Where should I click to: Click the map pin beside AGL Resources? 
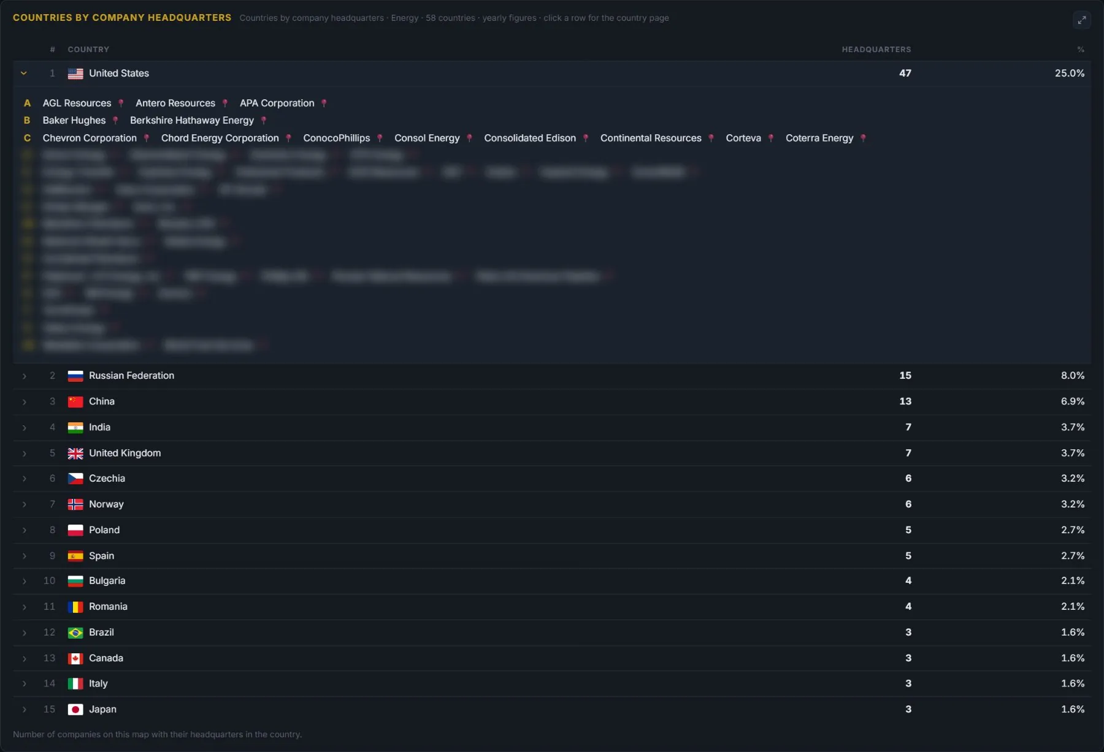coord(121,103)
